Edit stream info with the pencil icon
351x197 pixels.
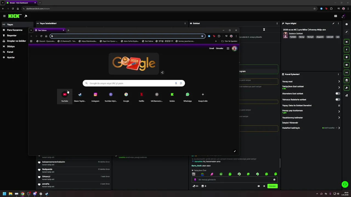click(x=333, y=24)
